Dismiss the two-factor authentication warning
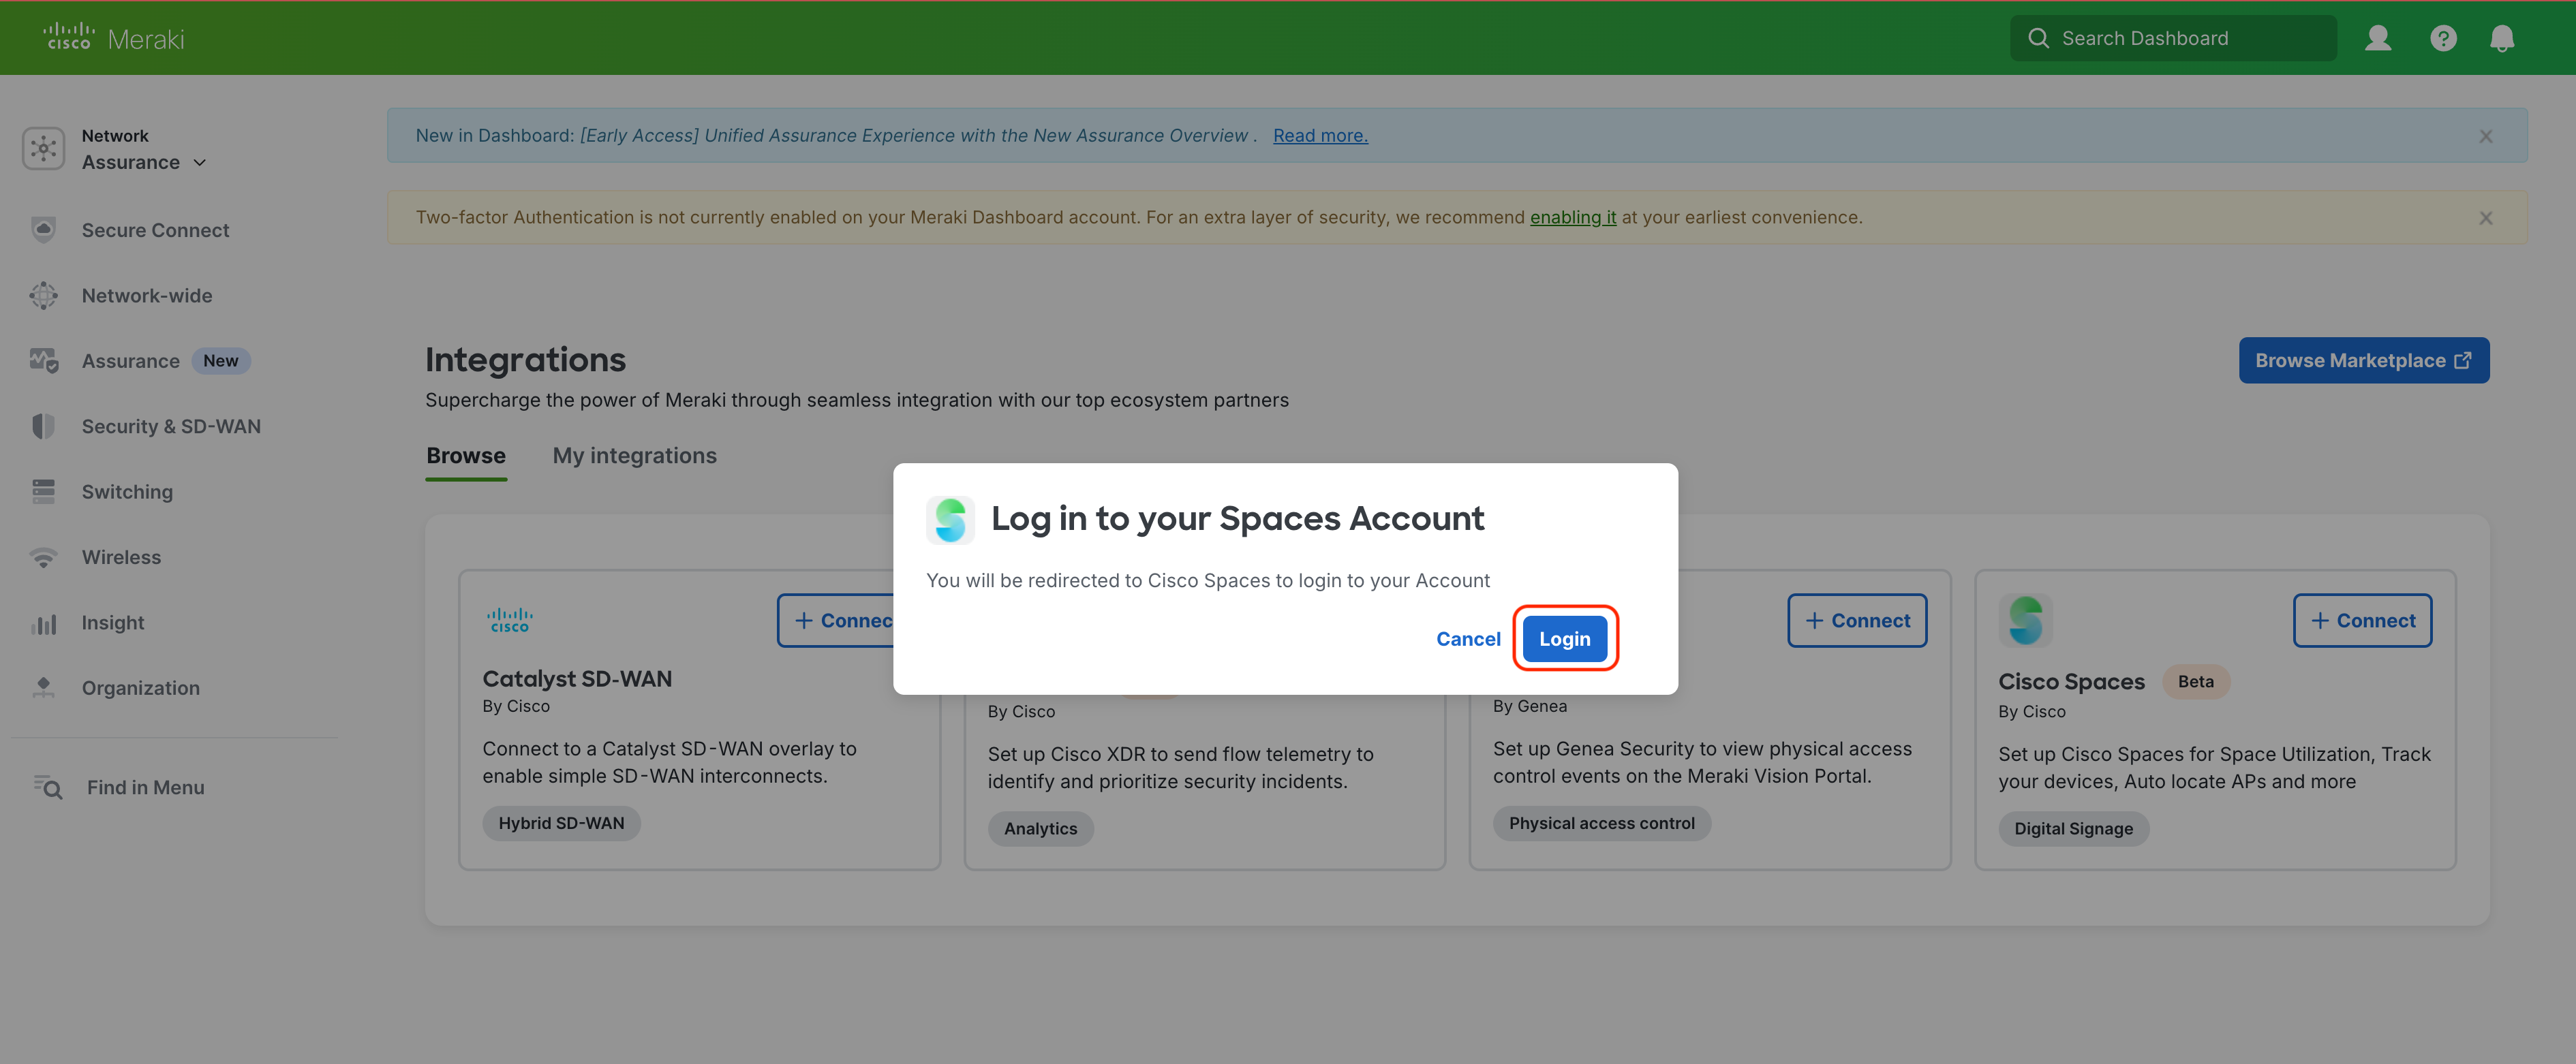 click(2485, 218)
